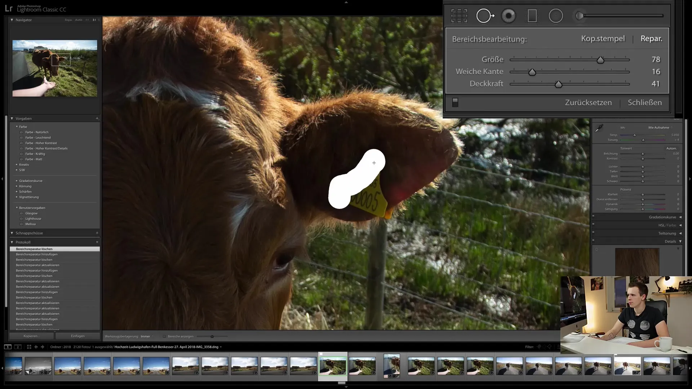Switch to main window display 1
This screenshot has width=692, height=389.
(x=8, y=347)
